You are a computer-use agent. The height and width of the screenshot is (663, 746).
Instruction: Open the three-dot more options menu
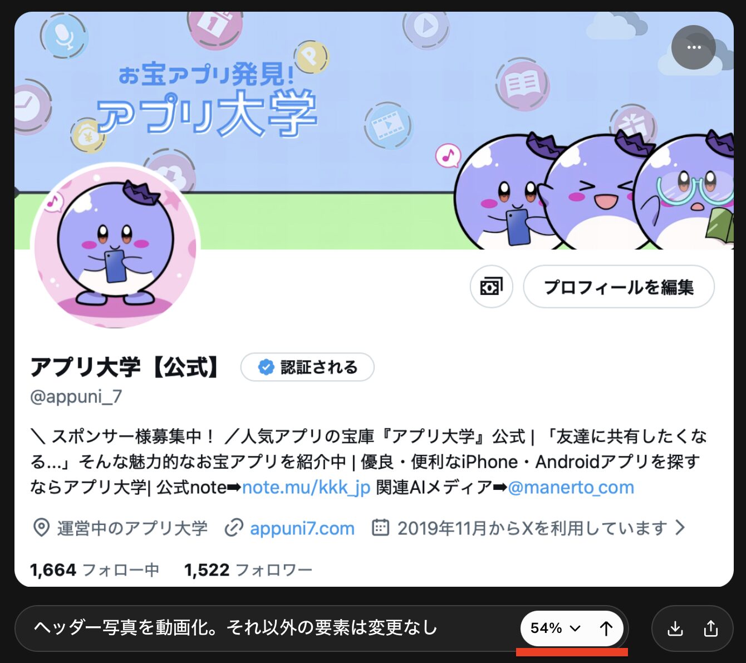(693, 47)
